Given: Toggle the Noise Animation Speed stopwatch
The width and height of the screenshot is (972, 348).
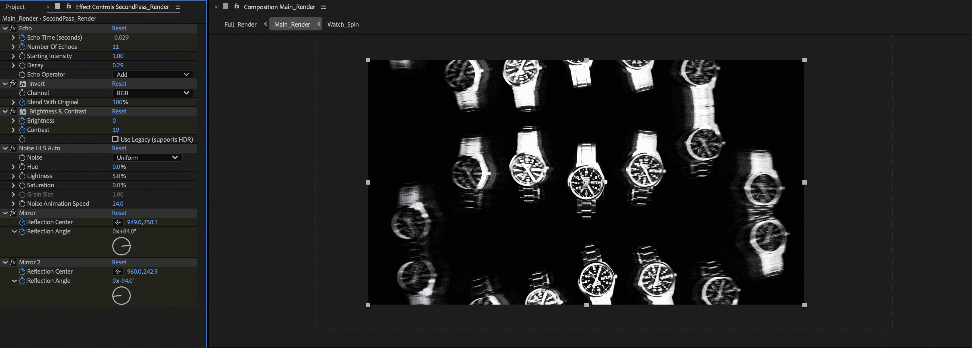Looking at the screenshot, I should click(22, 204).
